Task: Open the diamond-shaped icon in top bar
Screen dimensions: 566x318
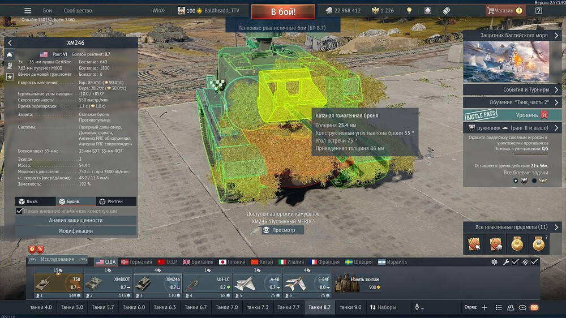Action: click(x=428, y=10)
